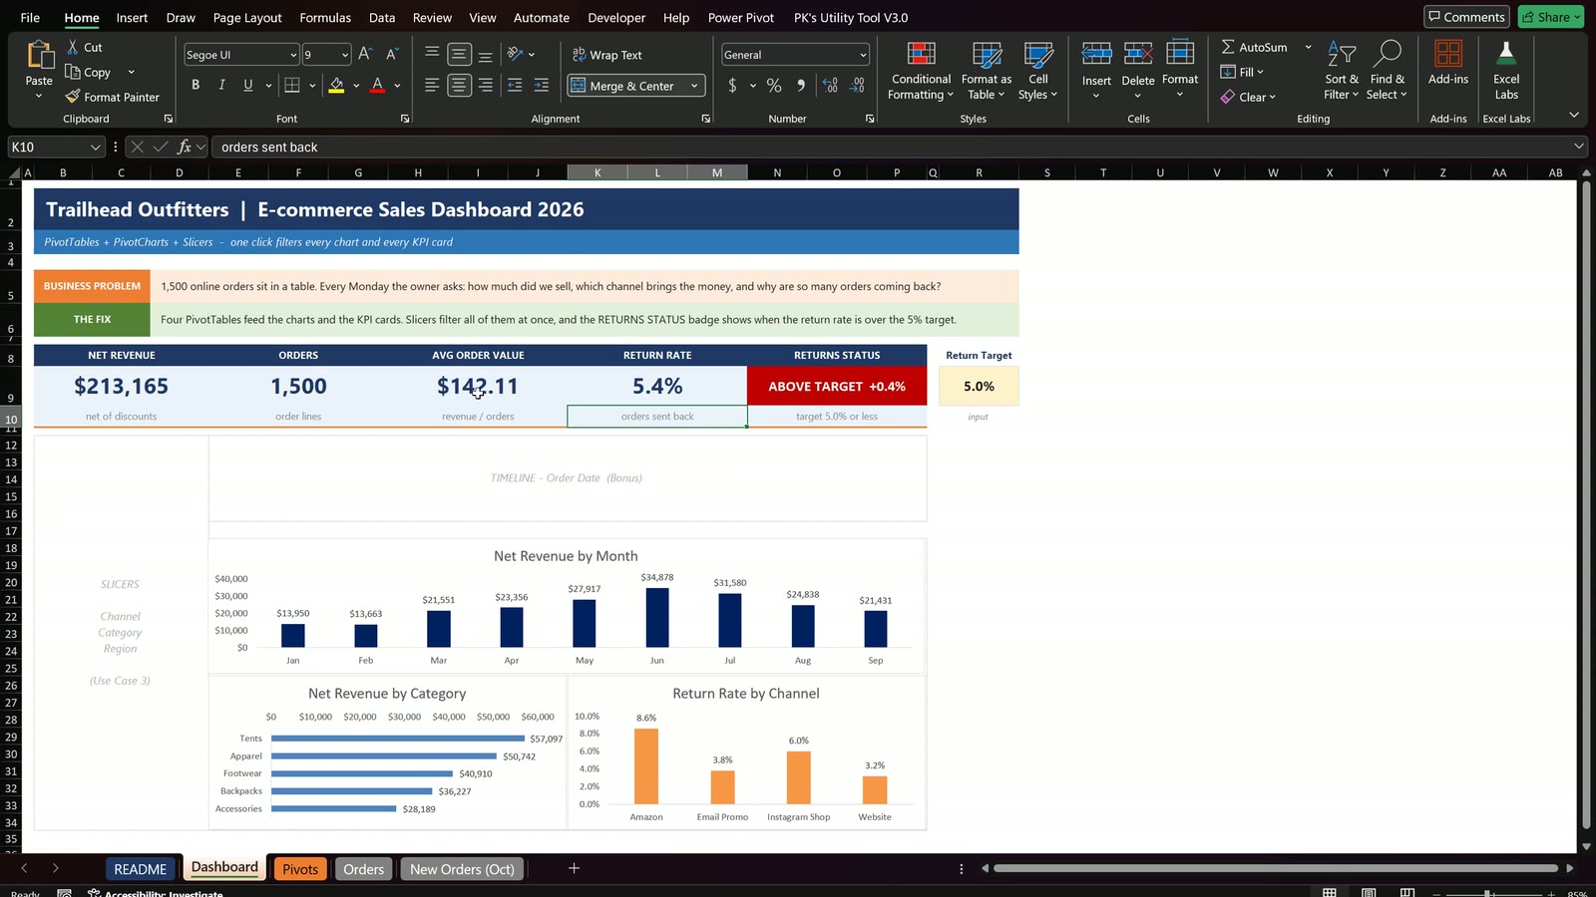Click the Cut scissors icon

click(x=73, y=47)
